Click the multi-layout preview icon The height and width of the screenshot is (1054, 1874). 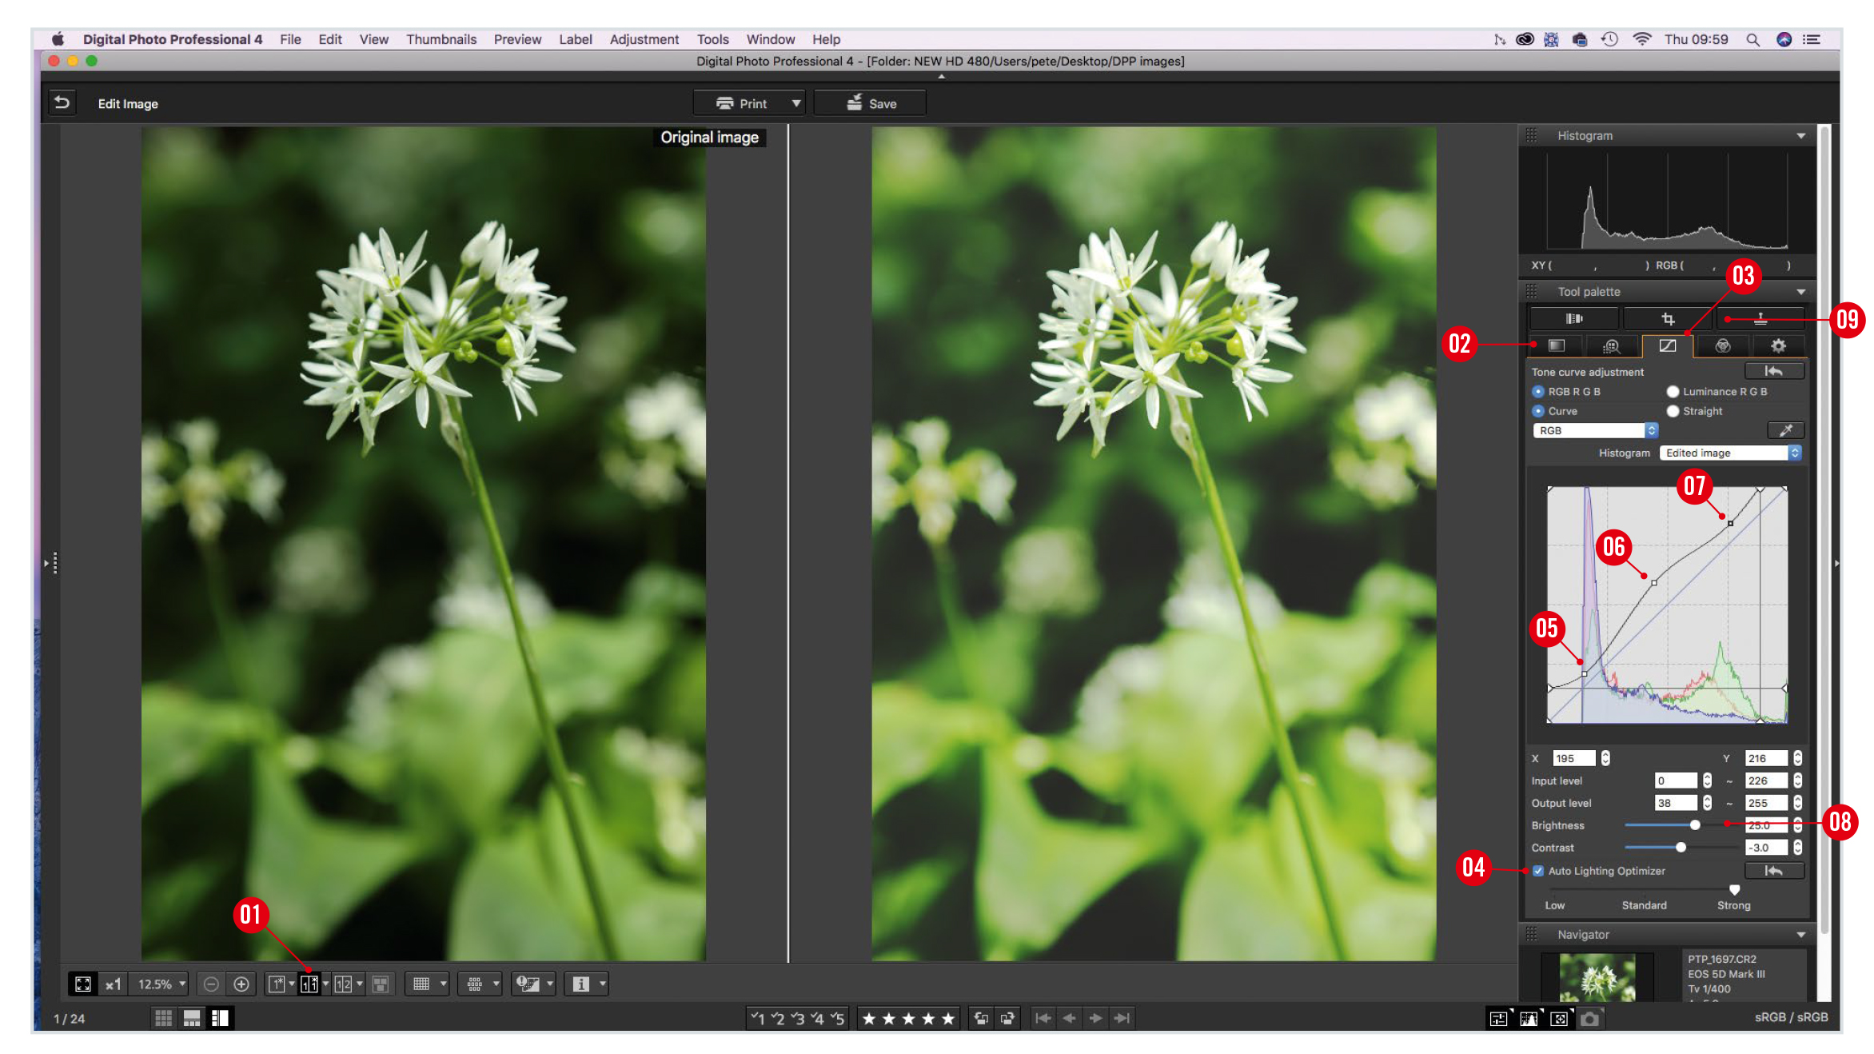381,984
